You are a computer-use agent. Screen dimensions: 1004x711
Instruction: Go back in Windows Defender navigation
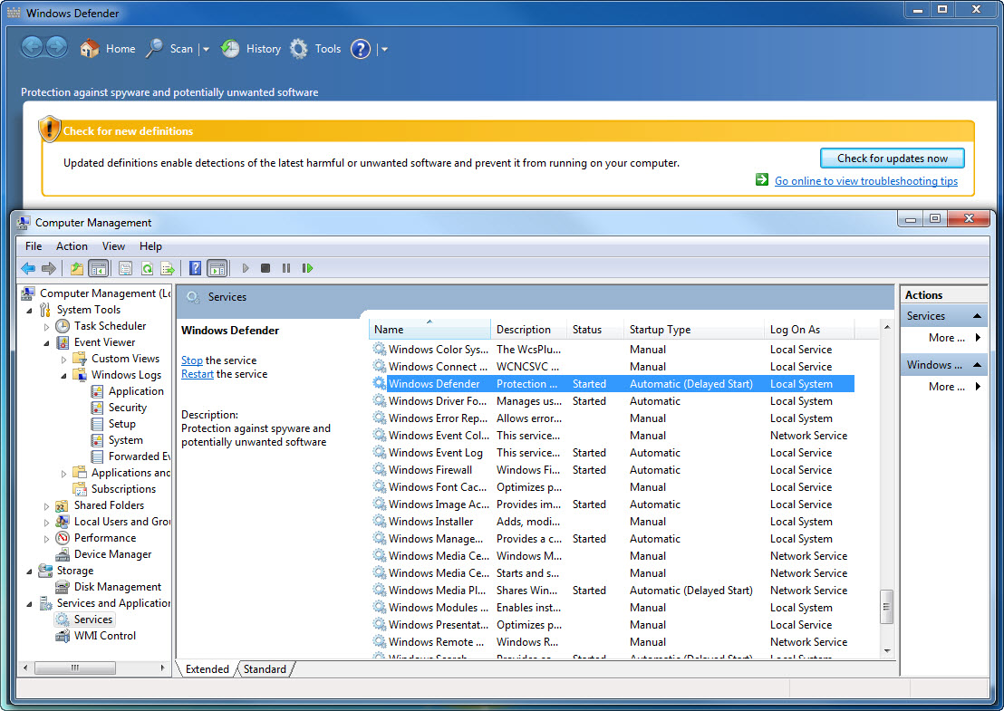coord(32,48)
